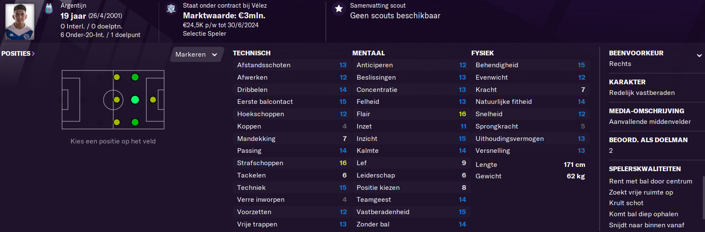705x232 pixels.
Task: Open the Technisch attributes header
Action: click(x=252, y=53)
